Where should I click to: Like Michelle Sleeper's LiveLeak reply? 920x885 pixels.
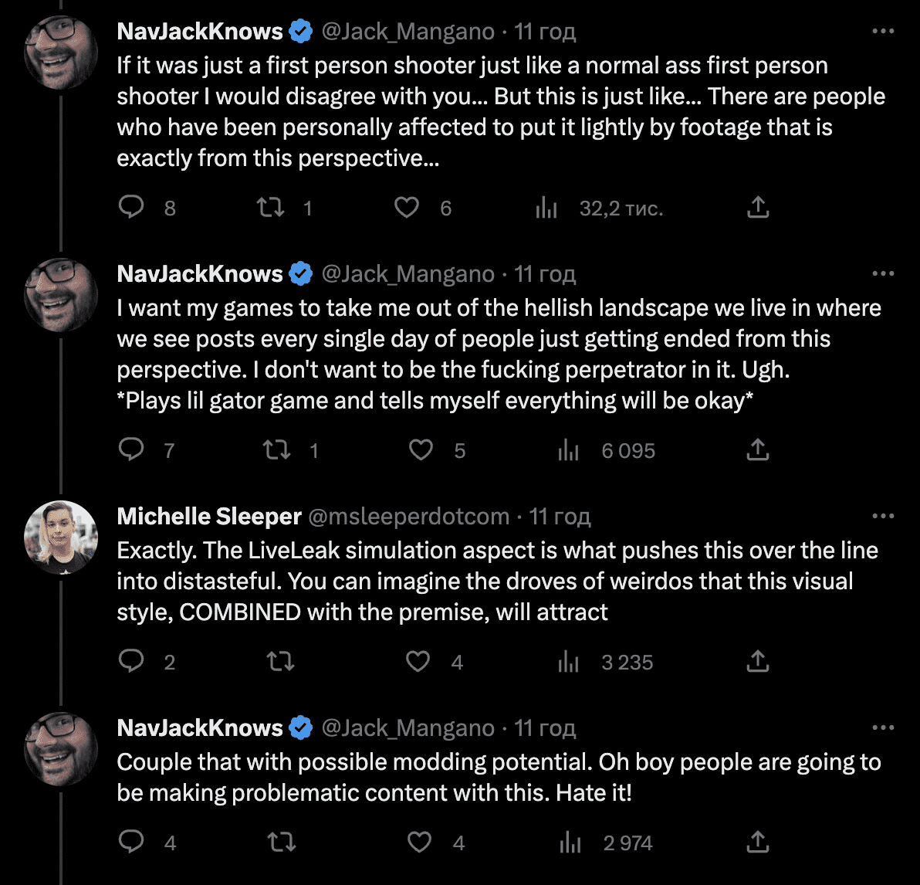[x=418, y=661]
